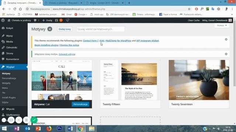Open Chmielu w podrozy site link
The width and height of the screenshot is (236, 132).
(x=19, y=21)
